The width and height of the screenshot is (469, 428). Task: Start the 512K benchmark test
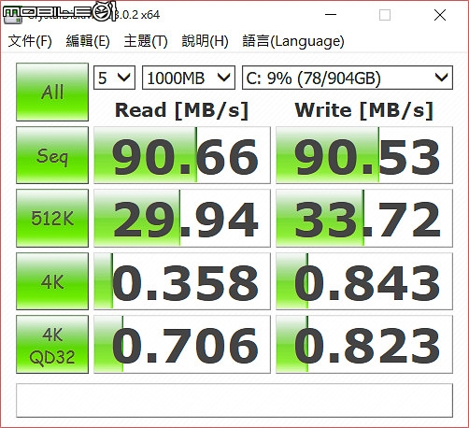(x=52, y=218)
